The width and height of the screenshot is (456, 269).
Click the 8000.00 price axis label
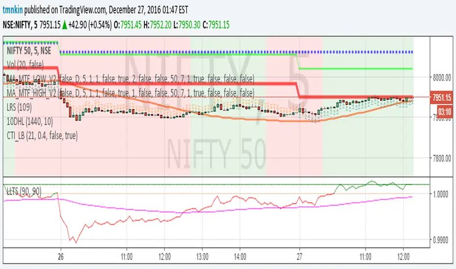(442, 78)
